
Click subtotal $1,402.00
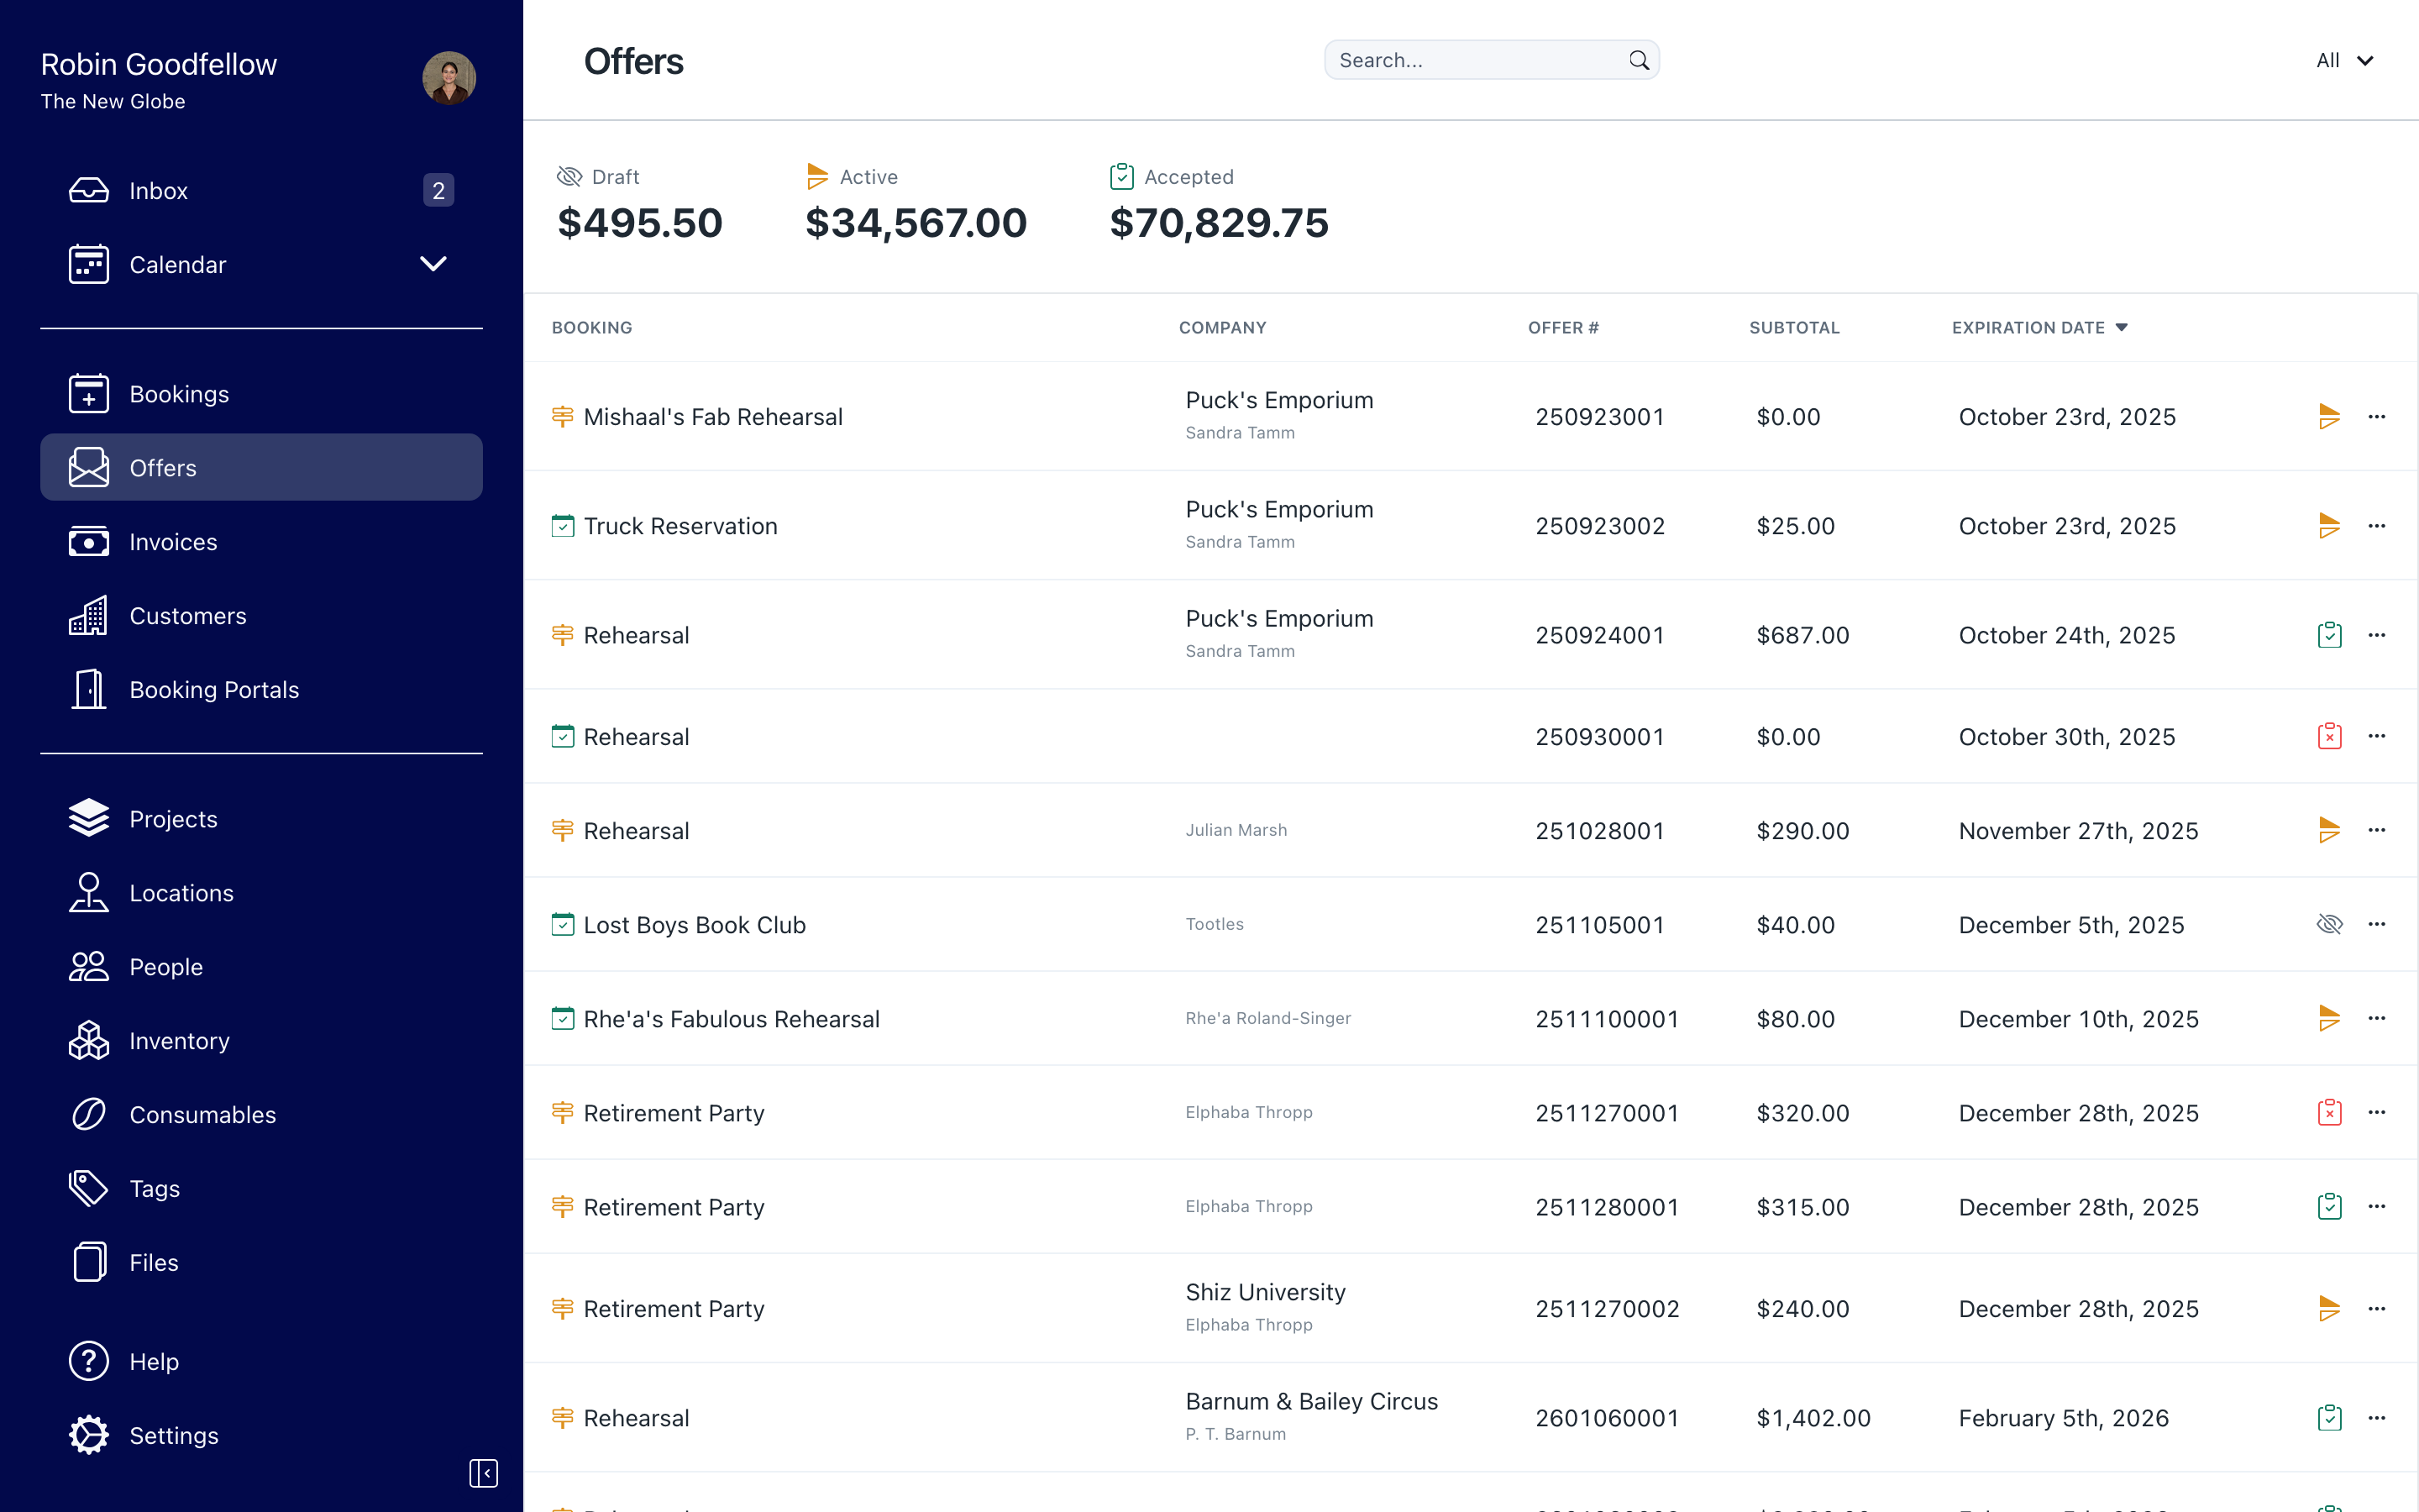(1813, 1418)
